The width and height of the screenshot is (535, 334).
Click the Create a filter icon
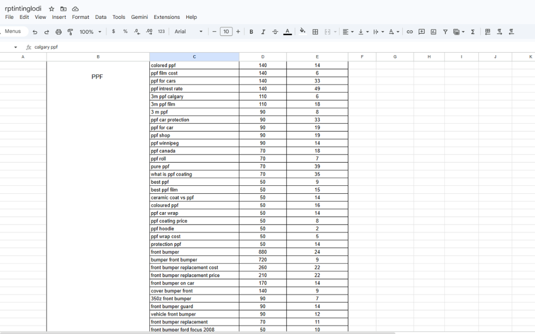445,32
